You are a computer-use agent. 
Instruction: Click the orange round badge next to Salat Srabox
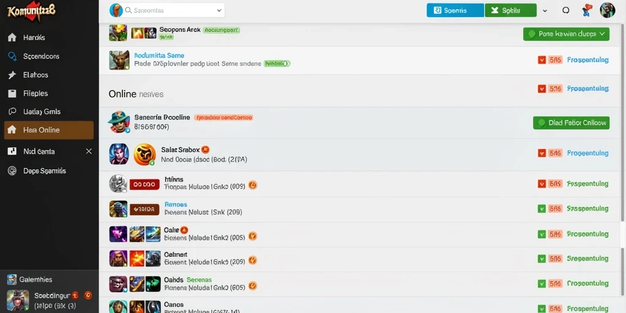(205, 150)
